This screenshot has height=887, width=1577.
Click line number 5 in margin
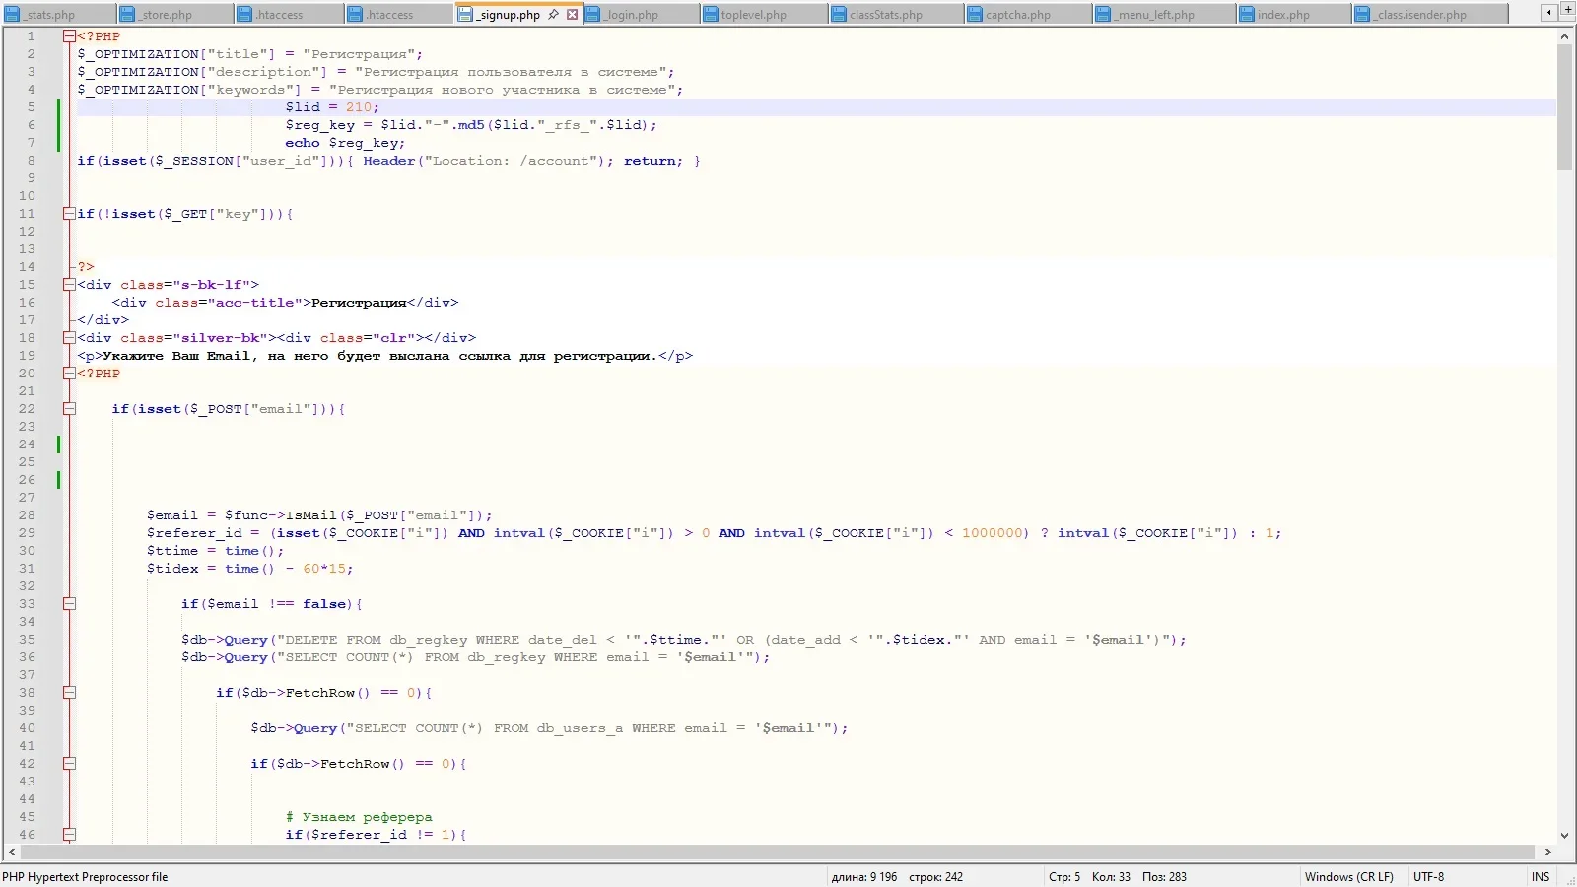(x=31, y=107)
